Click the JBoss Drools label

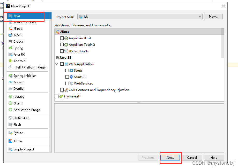[78, 51]
